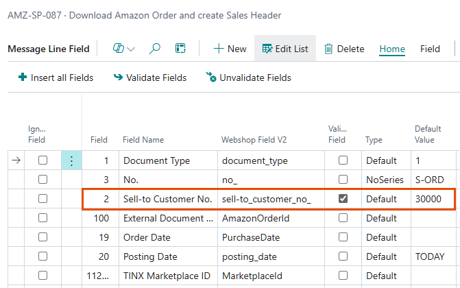
Task: Click the 'PurchaseDate' cell
Action: [x=271, y=237]
